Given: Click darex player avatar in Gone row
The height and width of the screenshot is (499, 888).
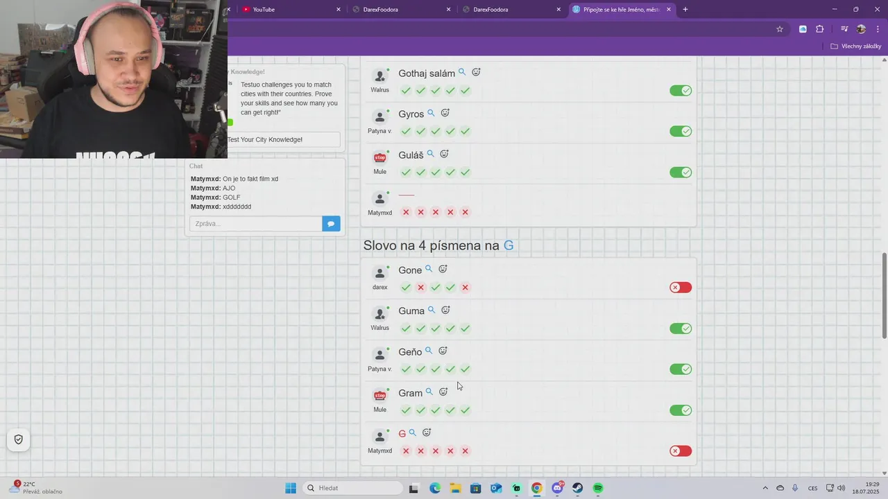Looking at the screenshot, I should point(379,273).
